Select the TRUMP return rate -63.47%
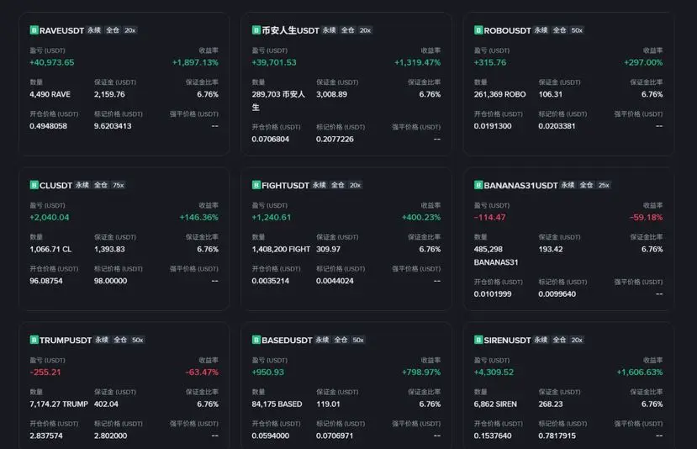The image size is (697, 449). [x=202, y=372]
